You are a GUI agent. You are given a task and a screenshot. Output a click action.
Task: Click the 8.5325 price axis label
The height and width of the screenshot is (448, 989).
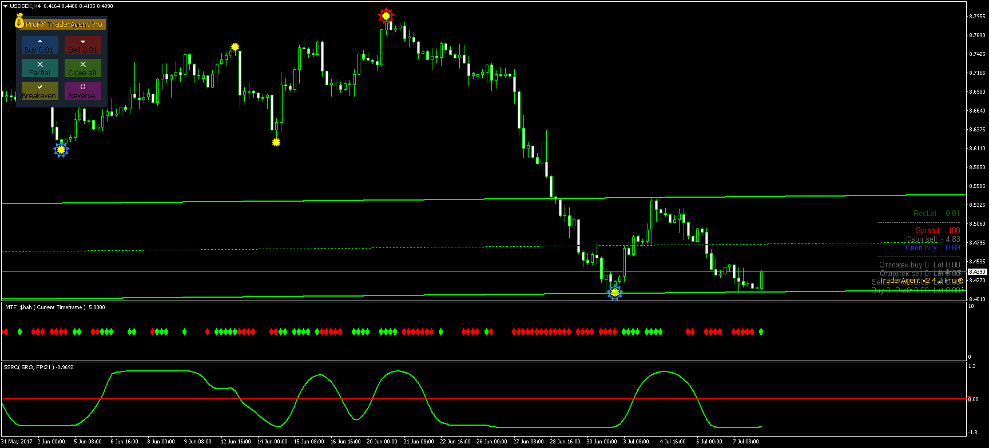point(977,205)
